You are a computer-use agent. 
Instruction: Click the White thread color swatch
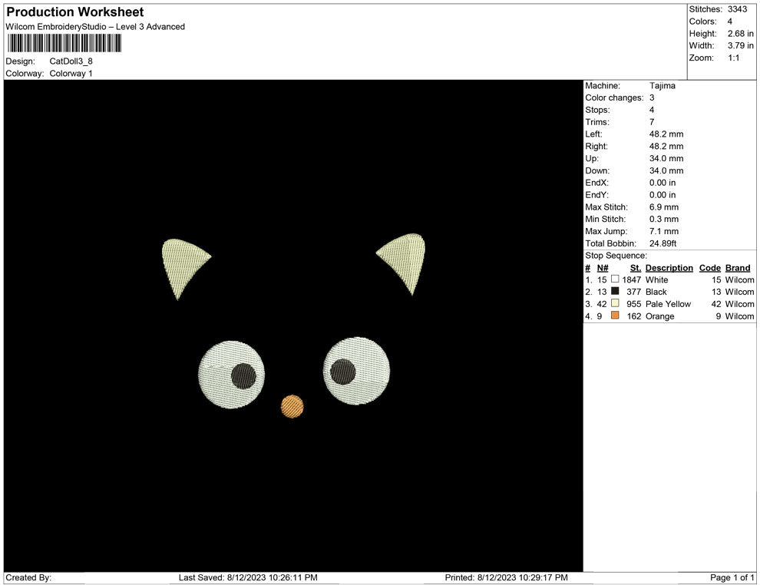pyautogui.click(x=615, y=279)
